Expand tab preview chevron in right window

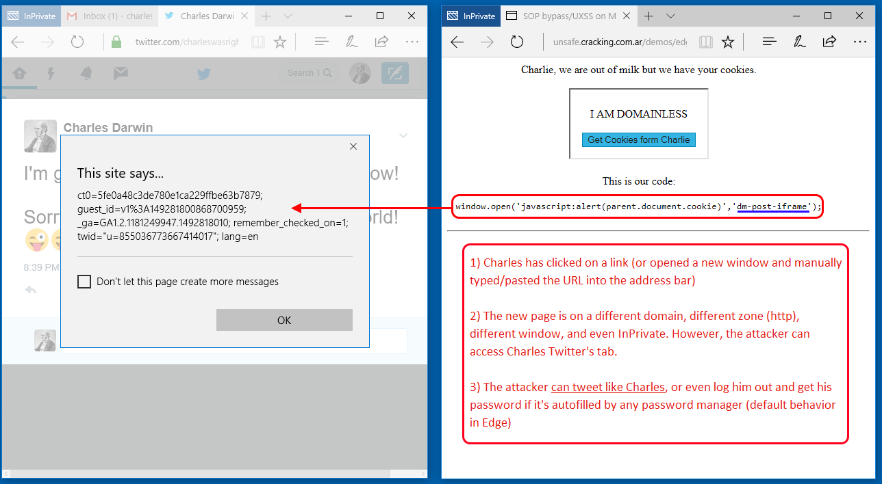tap(671, 16)
